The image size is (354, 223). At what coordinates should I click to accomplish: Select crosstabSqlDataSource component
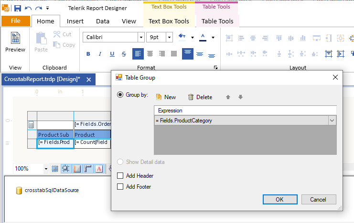[47, 190]
